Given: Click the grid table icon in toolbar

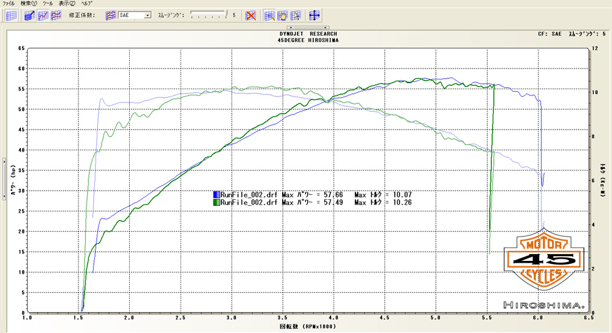Looking at the screenshot, I should tap(11, 15).
